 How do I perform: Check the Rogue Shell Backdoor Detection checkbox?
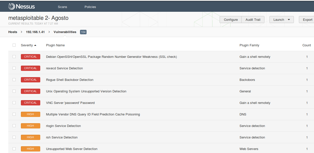coord(14,80)
